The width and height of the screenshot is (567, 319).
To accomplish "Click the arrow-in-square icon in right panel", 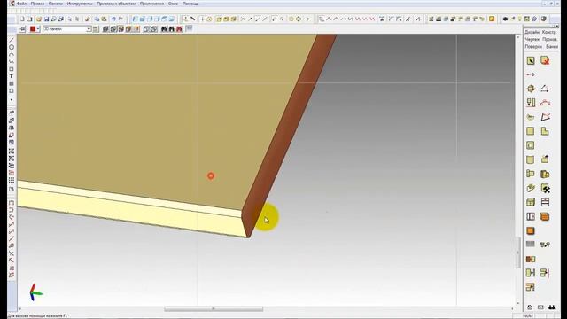I will click(531, 60).
